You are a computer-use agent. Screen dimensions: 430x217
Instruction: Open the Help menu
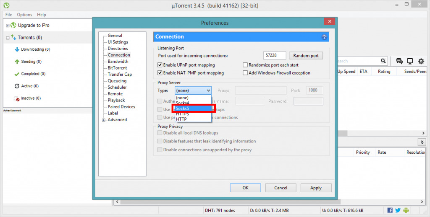[42, 15]
